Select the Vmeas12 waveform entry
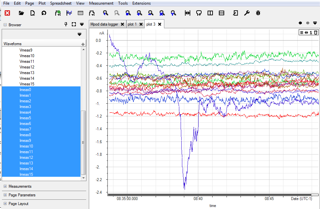 27,67
